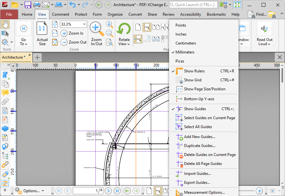The height and width of the screenshot is (196, 285).
Task: Click the Undo arrow icon
Action: [x=72, y=5]
